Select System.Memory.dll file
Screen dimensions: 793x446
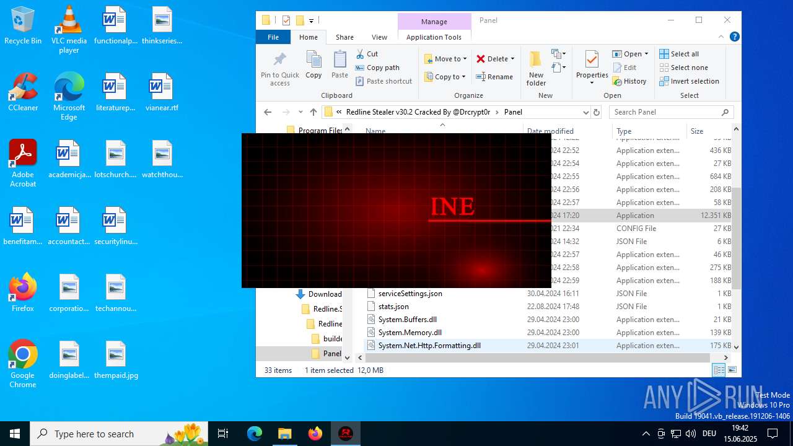coord(410,333)
